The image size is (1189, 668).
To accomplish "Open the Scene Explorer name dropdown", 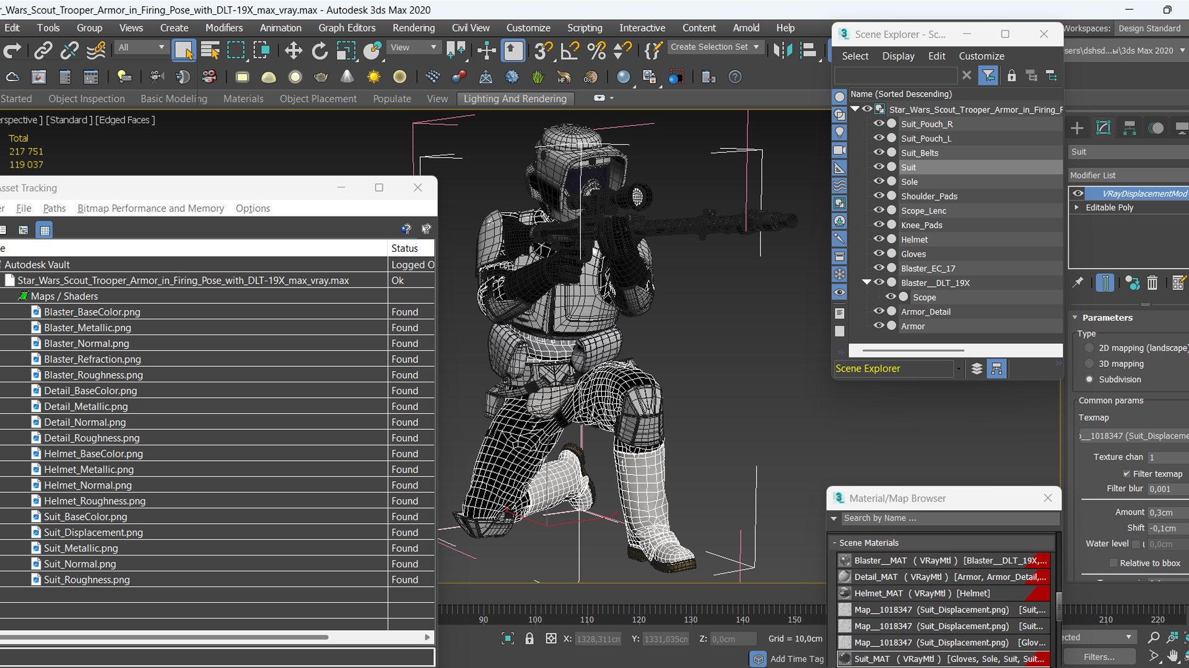I will click(x=959, y=369).
